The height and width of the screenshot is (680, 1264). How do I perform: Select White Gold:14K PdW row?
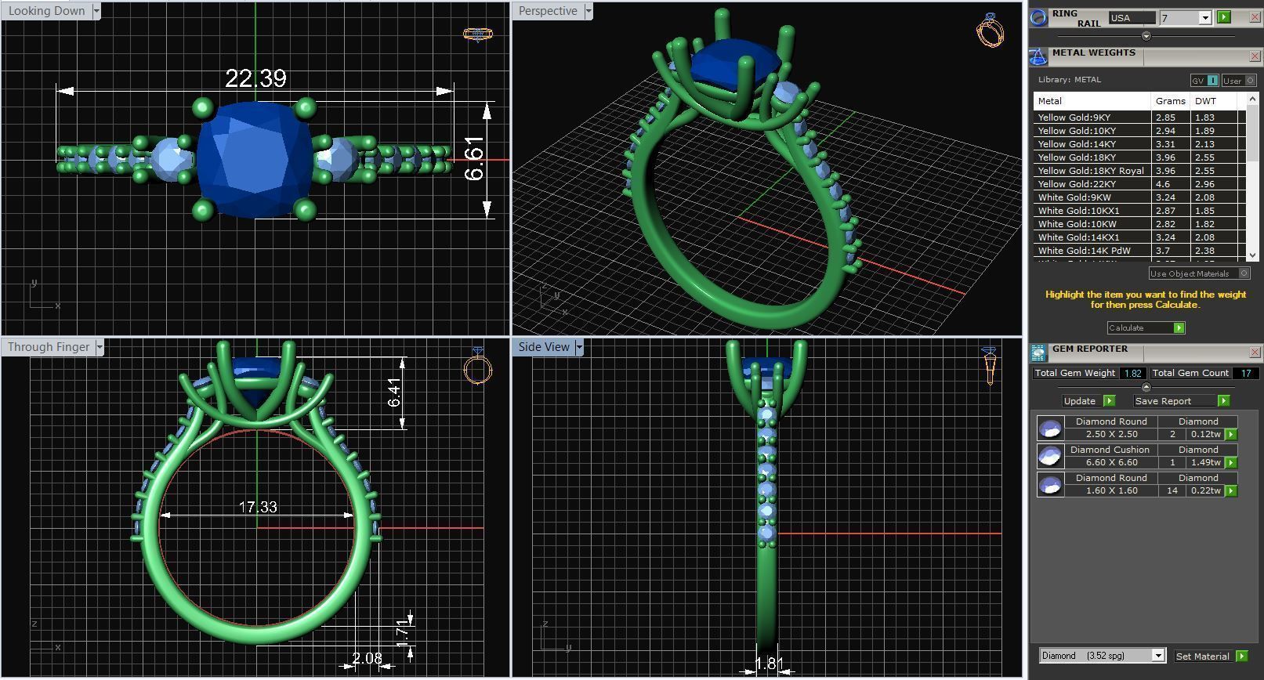(1139, 251)
